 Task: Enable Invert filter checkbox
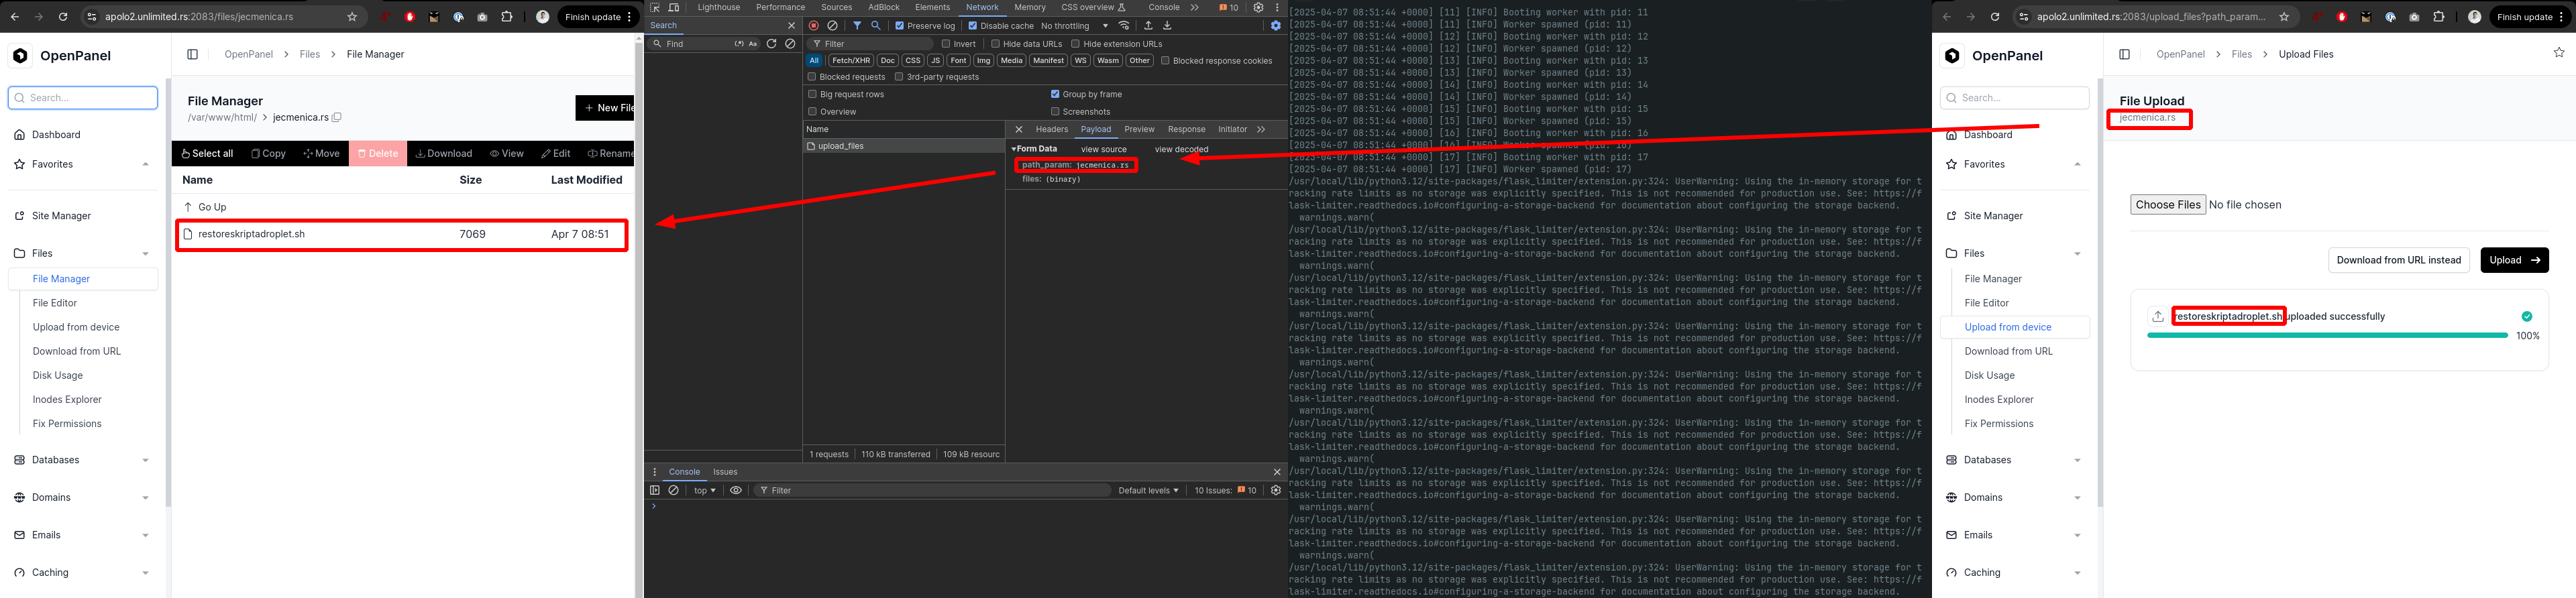946,44
